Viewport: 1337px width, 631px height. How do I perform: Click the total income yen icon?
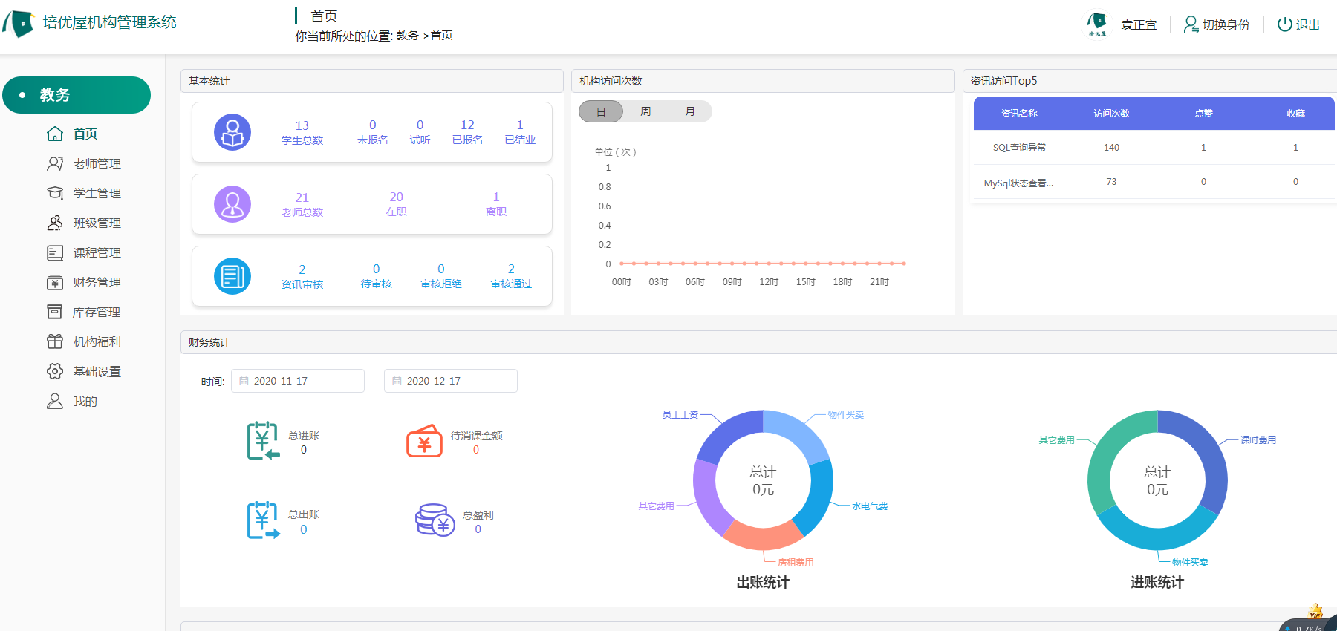(263, 441)
